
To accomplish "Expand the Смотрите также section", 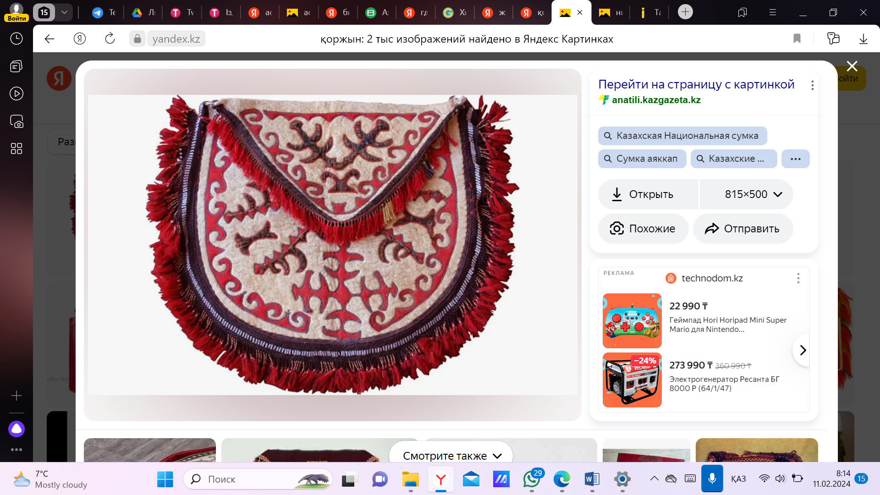I will point(451,456).
